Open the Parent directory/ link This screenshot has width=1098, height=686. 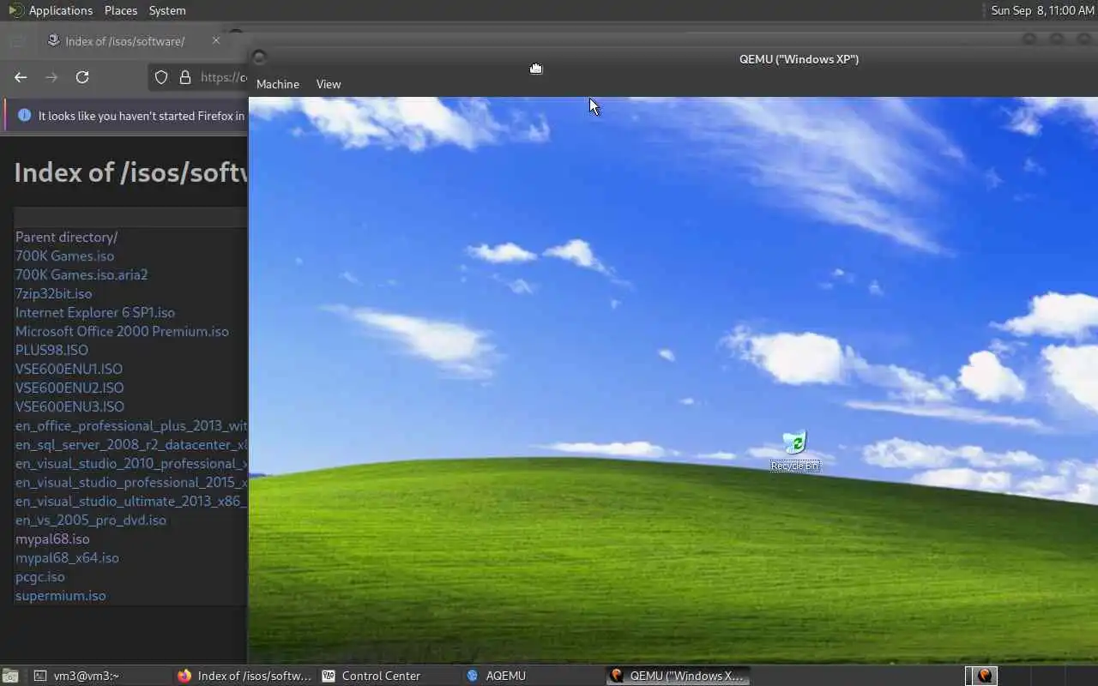pos(66,237)
